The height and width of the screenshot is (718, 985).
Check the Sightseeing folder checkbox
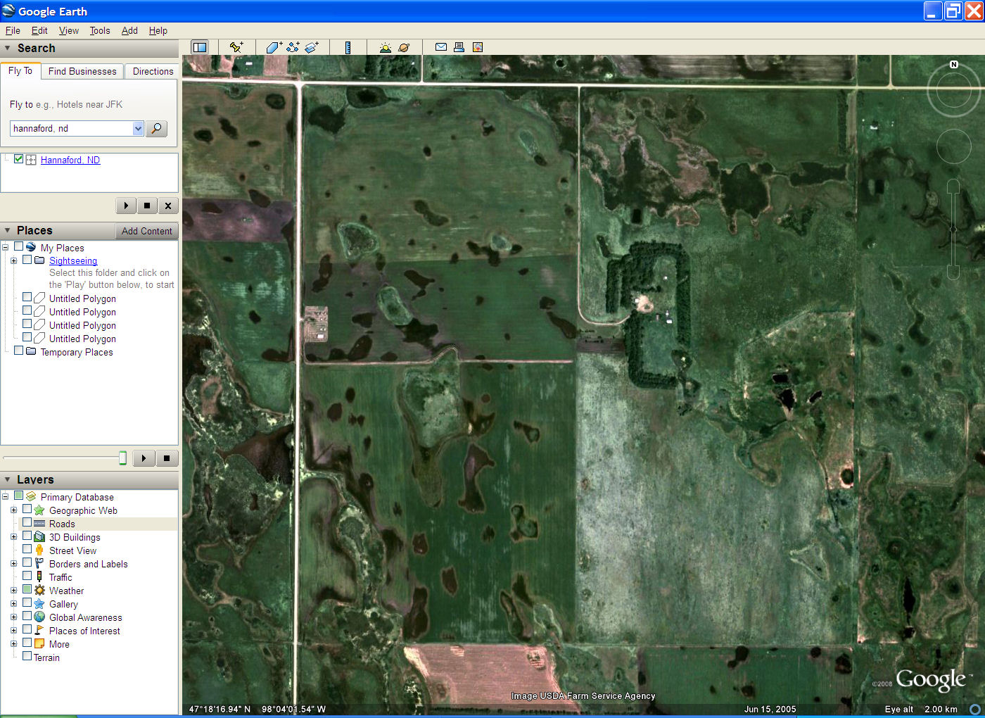(x=27, y=260)
